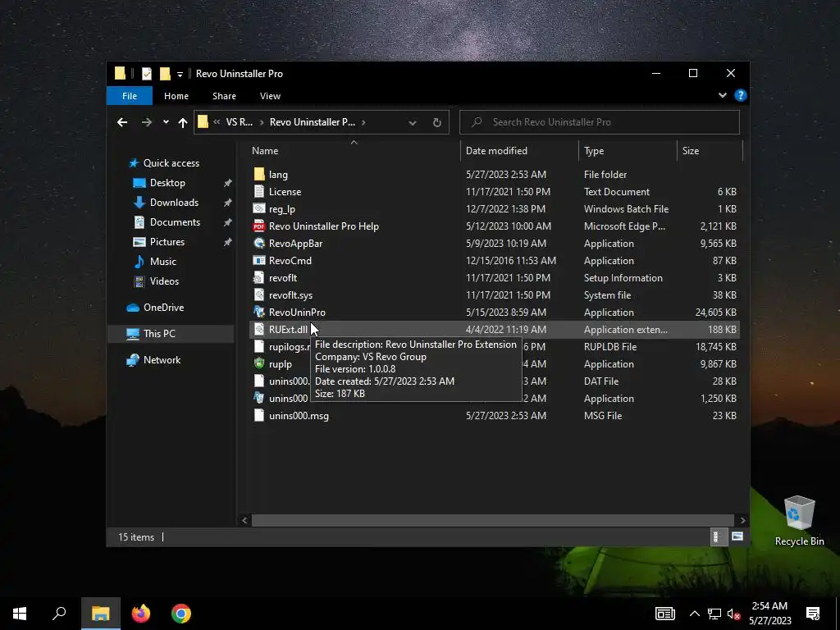
Task: Open taskbar search magnifier
Action: 59,614
